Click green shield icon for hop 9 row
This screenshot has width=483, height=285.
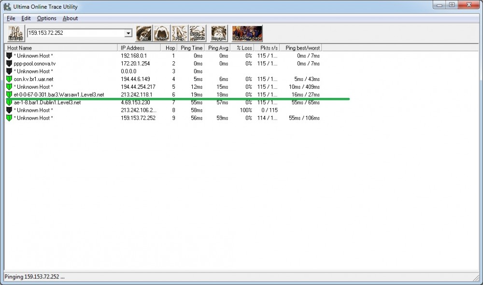9,118
